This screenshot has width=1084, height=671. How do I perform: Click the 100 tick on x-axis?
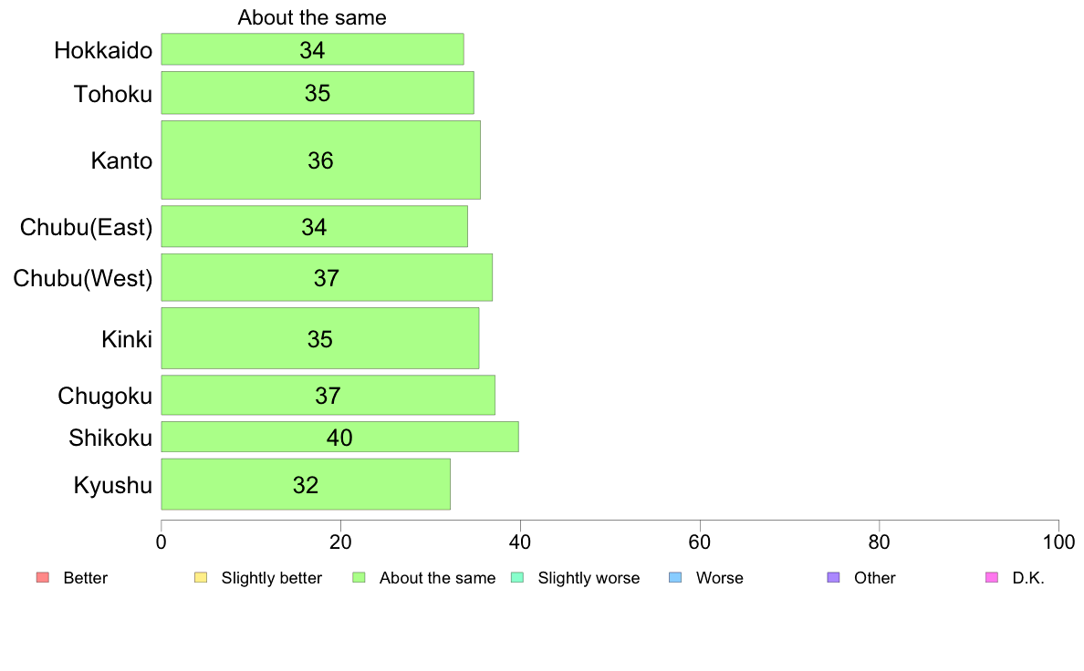1058,542
